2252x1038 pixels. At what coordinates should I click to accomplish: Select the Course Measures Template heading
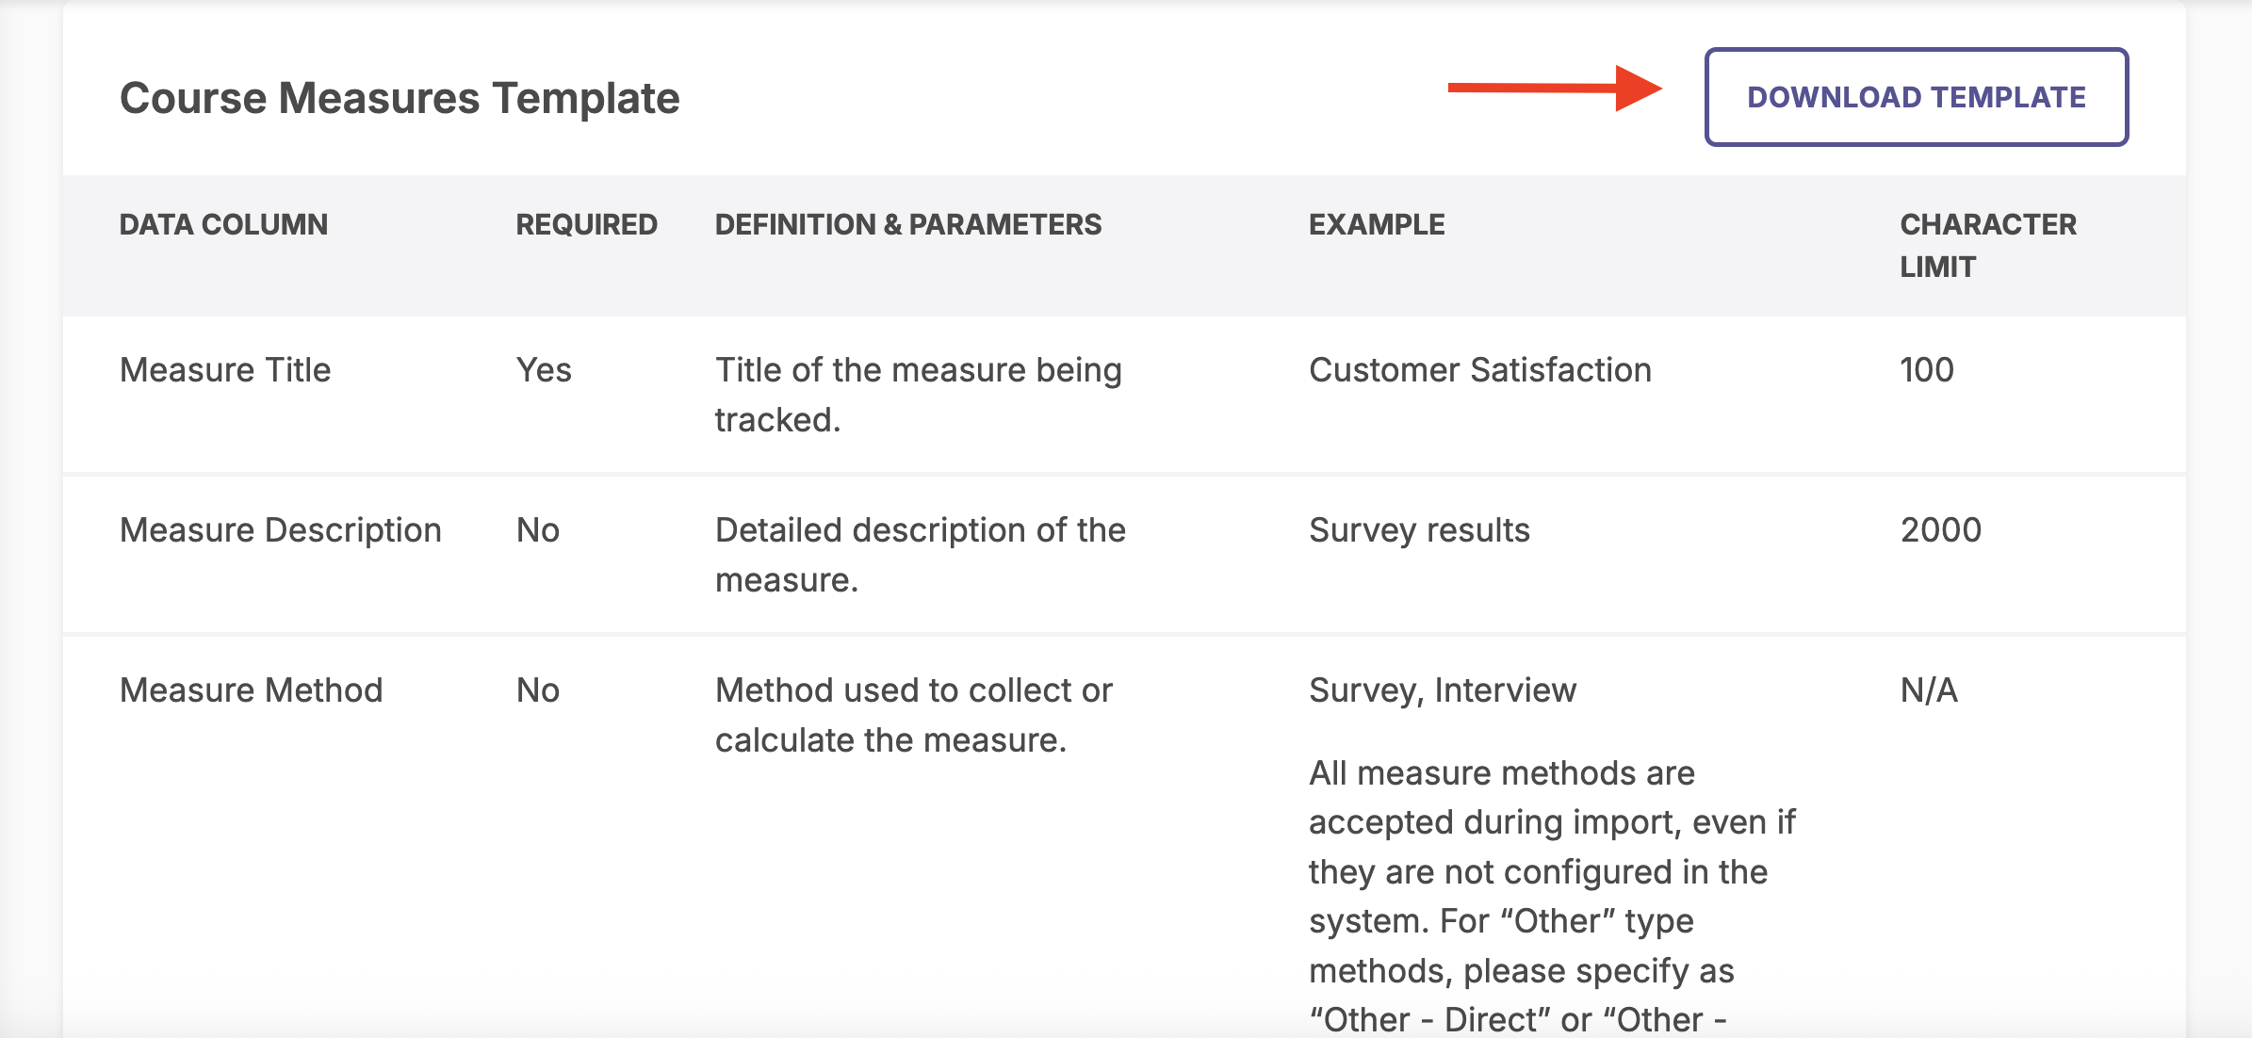click(400, 97)
